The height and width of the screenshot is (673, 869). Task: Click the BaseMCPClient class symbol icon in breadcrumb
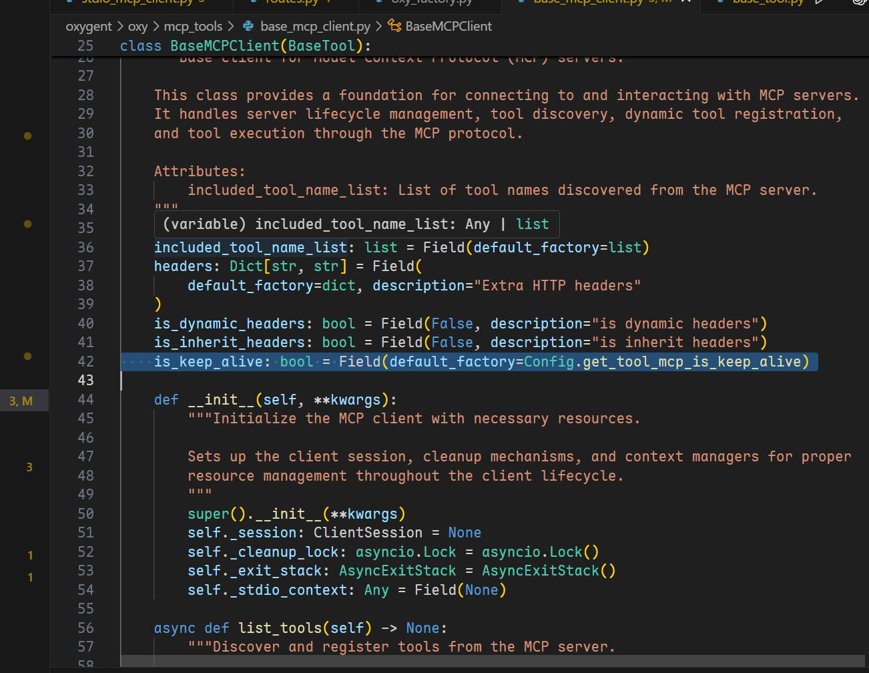(394, 26)
